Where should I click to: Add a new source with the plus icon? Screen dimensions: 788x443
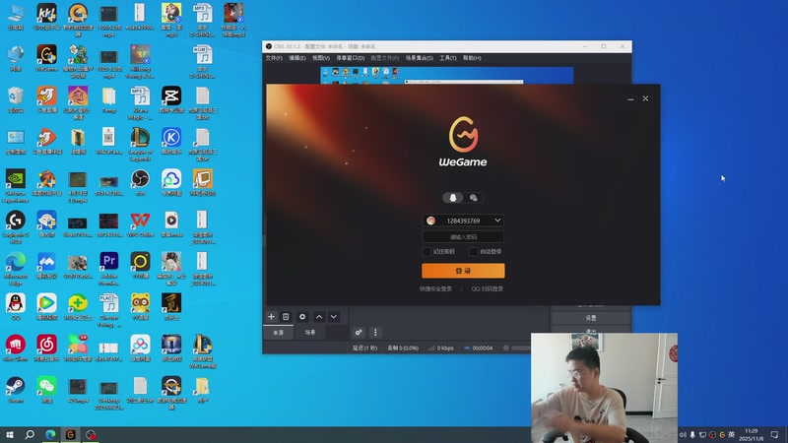[x=272, y=317]
